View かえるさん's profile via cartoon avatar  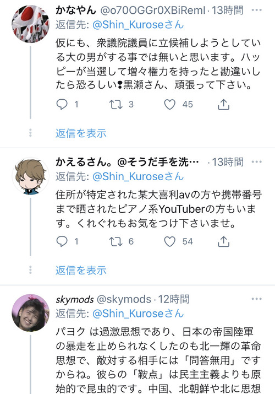coord(31,176)
